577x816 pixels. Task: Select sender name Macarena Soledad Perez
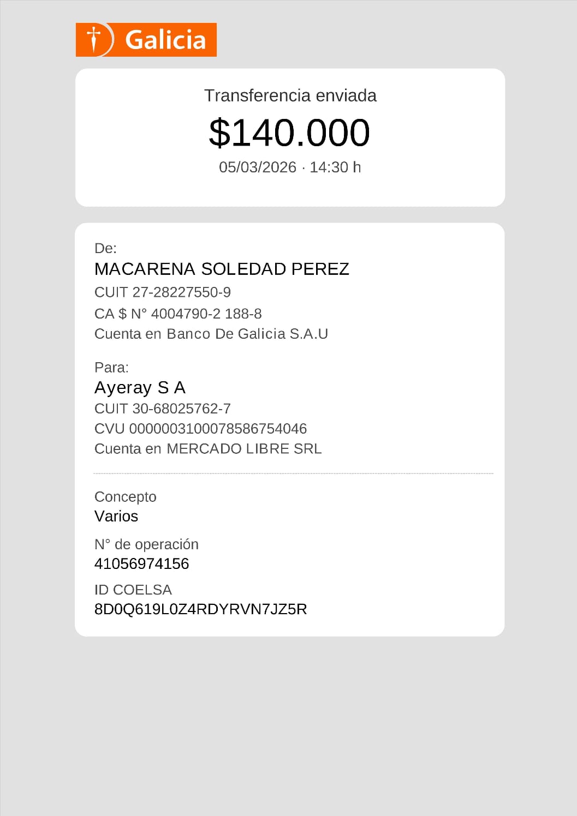click(x=222, y=269)
